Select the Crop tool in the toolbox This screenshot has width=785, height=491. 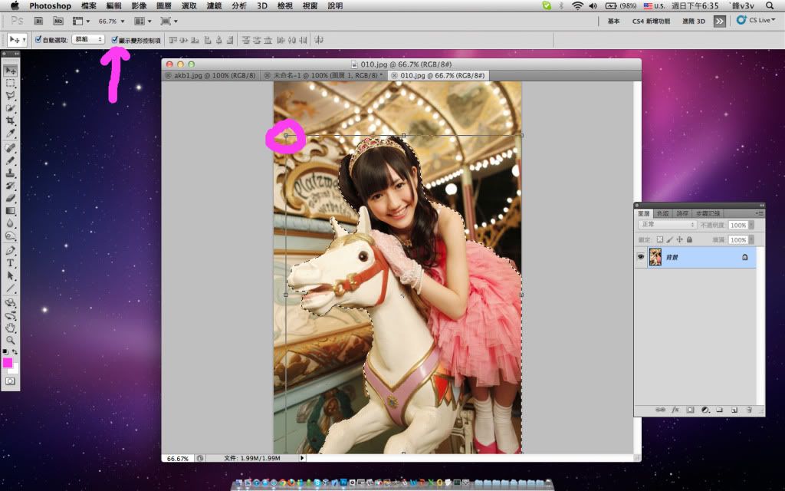(x=11, y=120)
